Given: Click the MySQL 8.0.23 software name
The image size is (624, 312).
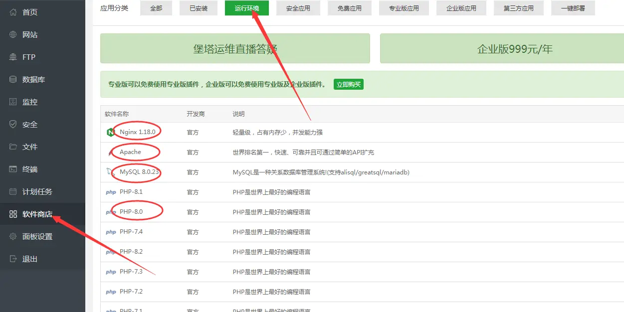Looking at the screenshot, I should [139, 172].
